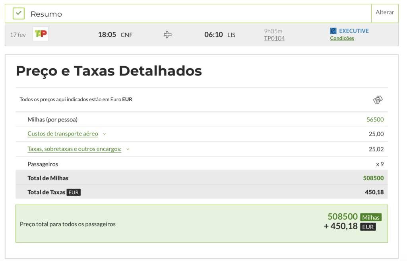
Task: Click the 'Milhas (por pessoa)' label
Action: 52,120
